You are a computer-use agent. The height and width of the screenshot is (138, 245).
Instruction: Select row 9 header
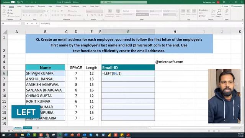(x=4, y=90)
